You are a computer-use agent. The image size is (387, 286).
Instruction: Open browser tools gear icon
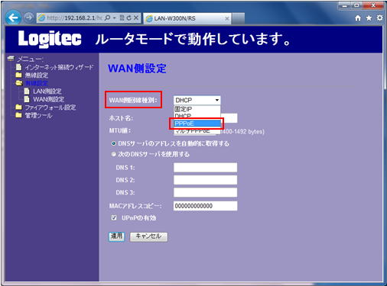(x=379, y=18)
